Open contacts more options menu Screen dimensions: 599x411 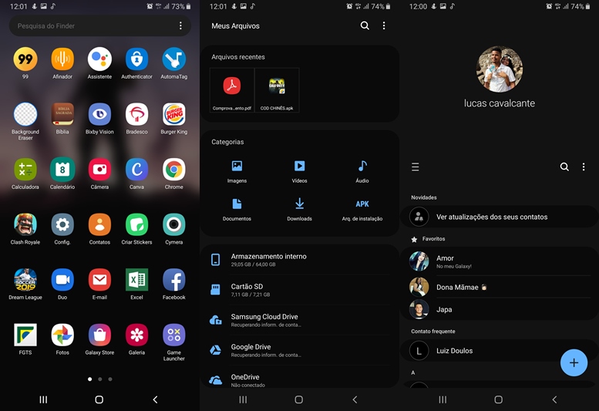click(584, 167)
